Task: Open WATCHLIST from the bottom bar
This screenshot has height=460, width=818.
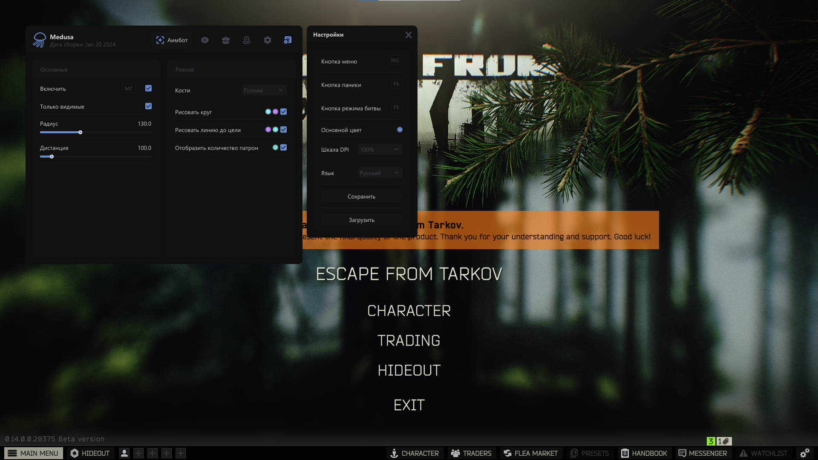Action: click(763, 453)
